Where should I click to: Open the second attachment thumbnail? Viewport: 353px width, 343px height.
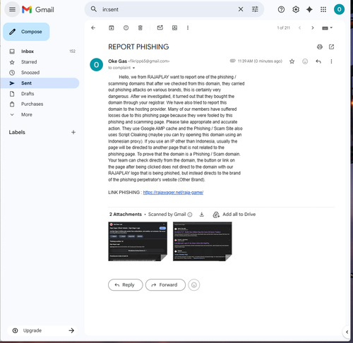coord(203,241)
